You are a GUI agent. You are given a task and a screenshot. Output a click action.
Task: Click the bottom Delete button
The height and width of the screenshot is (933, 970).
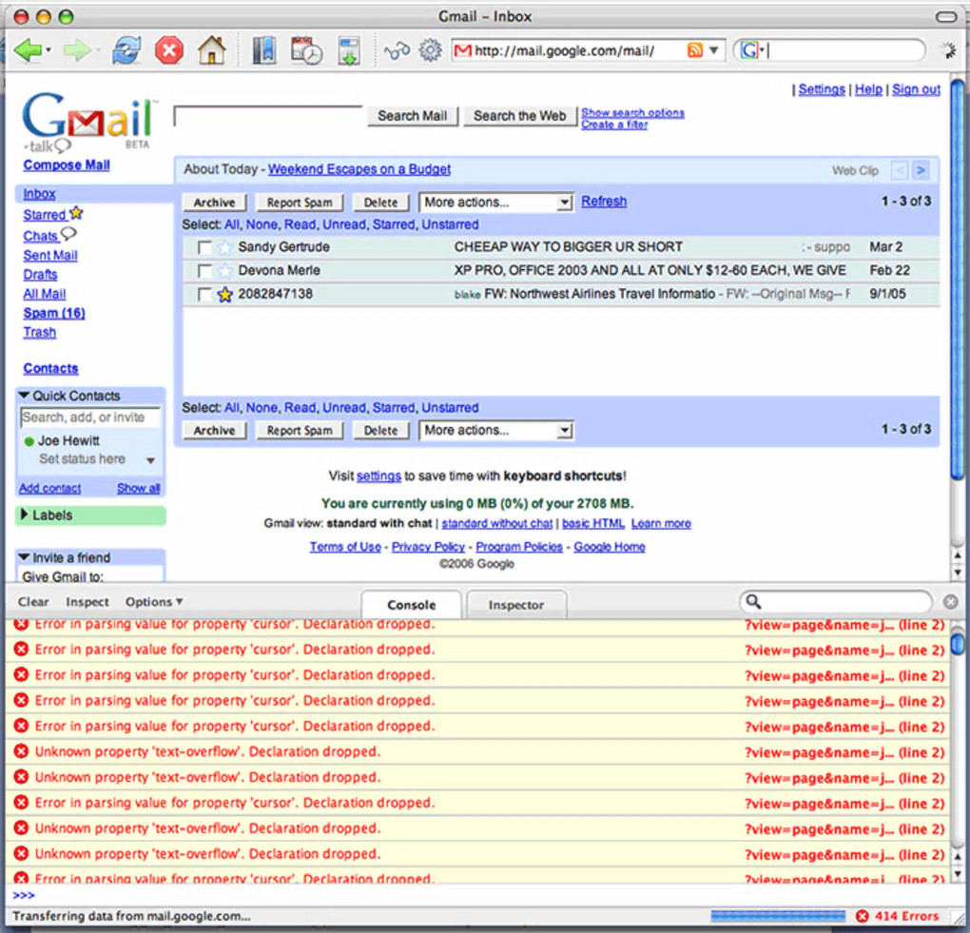click(x=380, y=430)
